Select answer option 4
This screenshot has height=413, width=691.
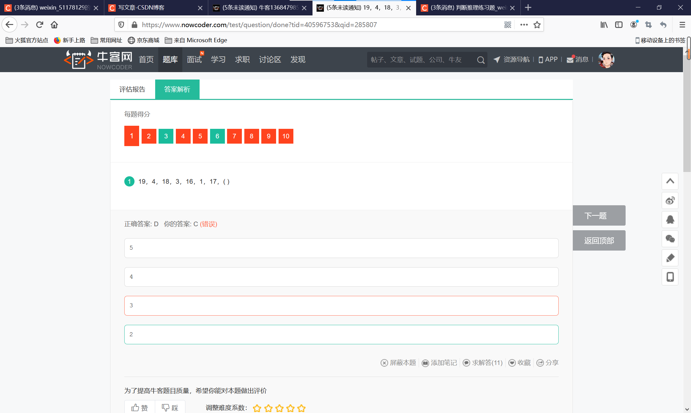click(x=341, y=277)
